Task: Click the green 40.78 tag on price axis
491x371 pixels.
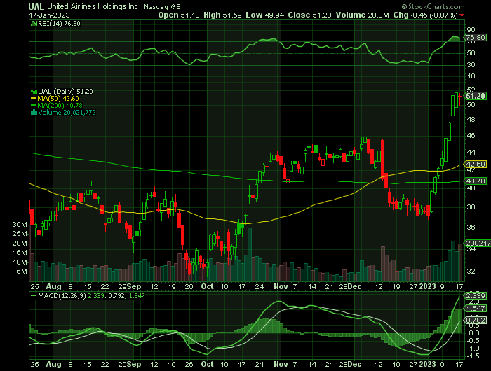Action: coord(476,181)
